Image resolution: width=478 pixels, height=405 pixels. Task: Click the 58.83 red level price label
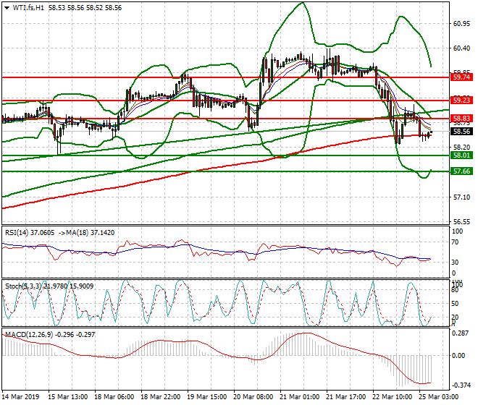(461, 119)
